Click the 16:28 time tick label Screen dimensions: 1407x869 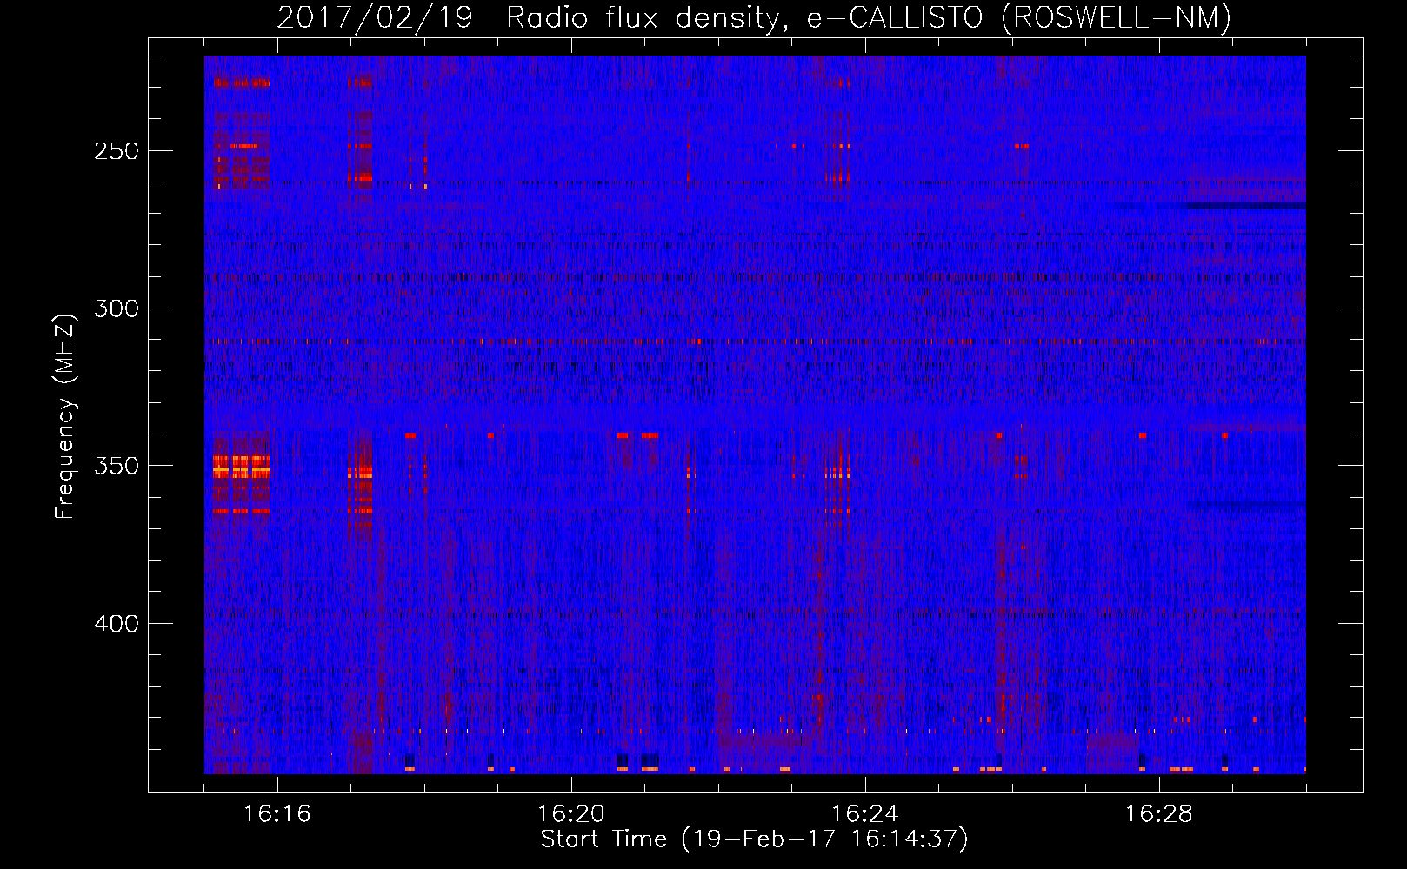point(1159,814)
